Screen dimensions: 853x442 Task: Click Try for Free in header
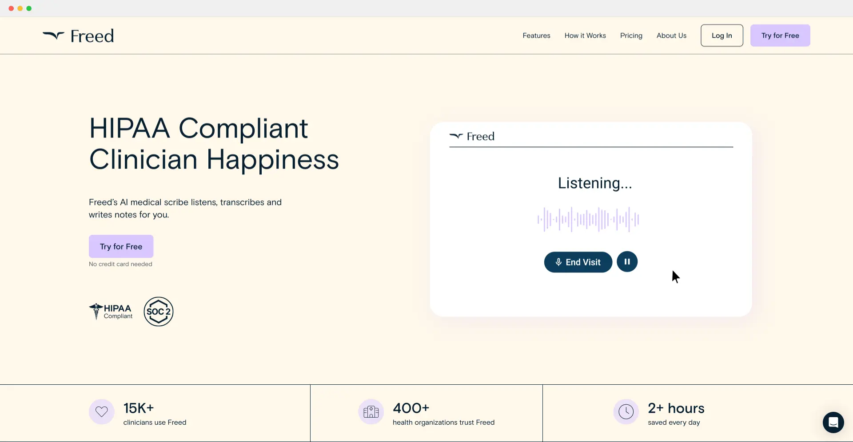coord(780,36)
